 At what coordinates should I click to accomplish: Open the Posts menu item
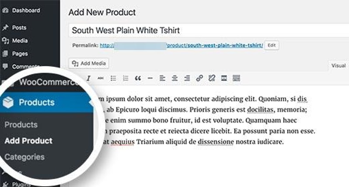click(x=19, y=27)
